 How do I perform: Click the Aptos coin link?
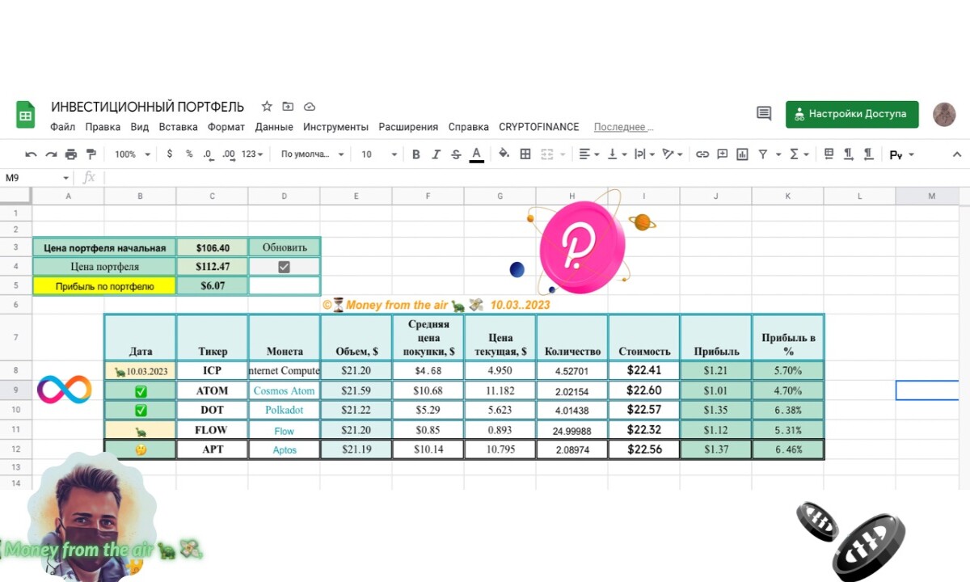point(285,450)
